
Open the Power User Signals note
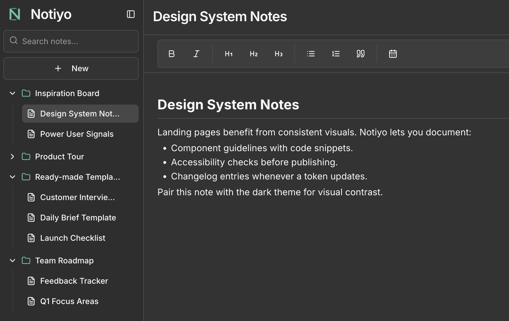[x=77, y=134]
